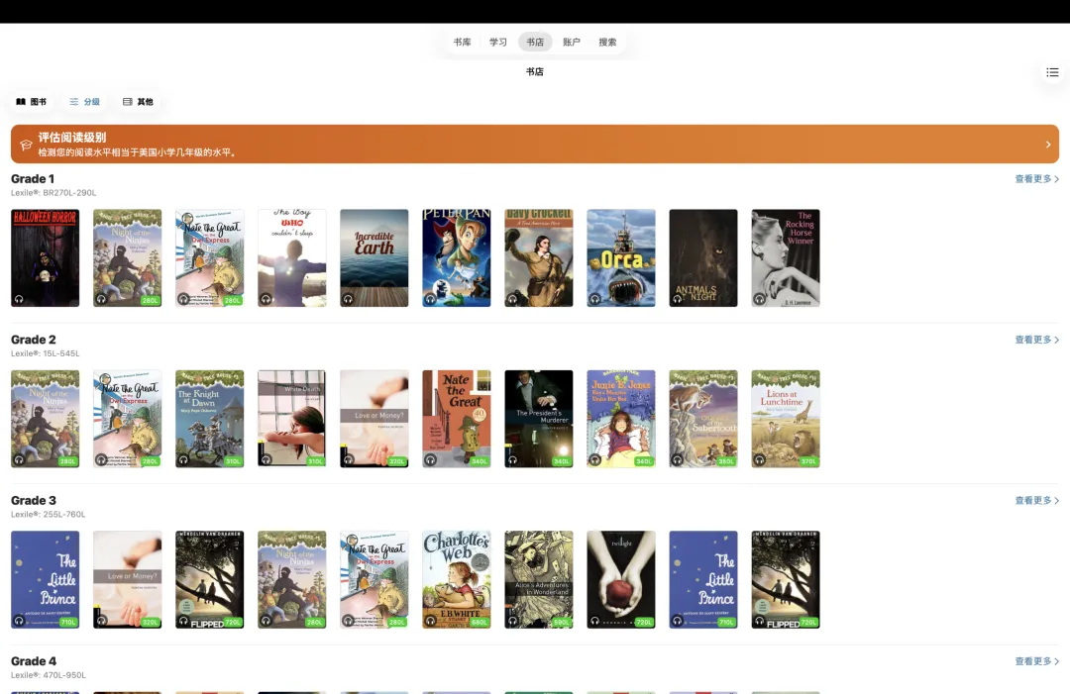This screenshot has height=694, width=1070.
Task: Open Sunset of the Sabertooth book
Action: [702, 419]
